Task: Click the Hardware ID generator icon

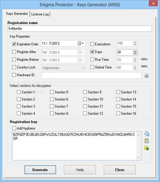Action: [147, 75]
